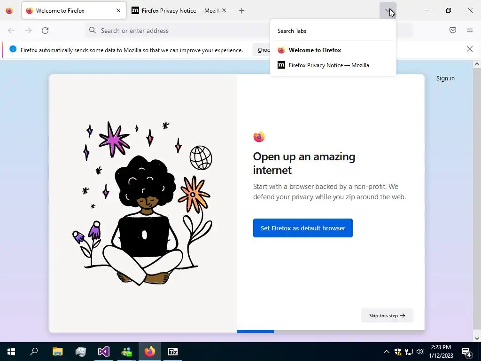Open the green people icon taskbar app
This screenshot has width=481, height=361.
126,352
